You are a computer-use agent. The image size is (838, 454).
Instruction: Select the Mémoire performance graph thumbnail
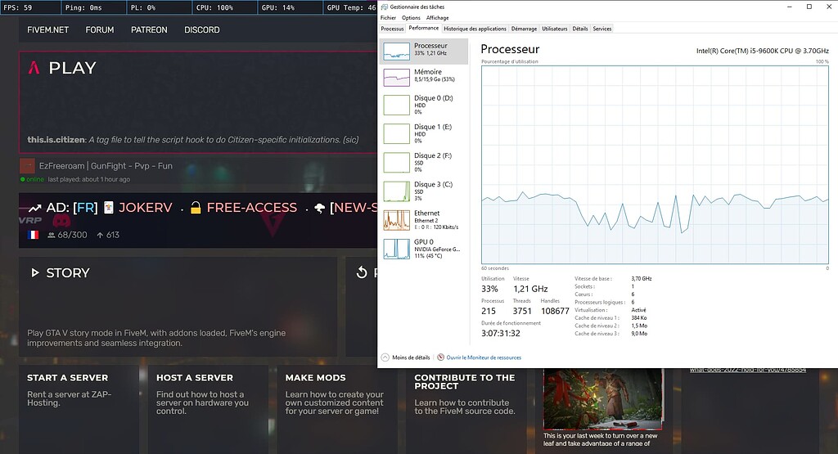(x=397, y=77)
